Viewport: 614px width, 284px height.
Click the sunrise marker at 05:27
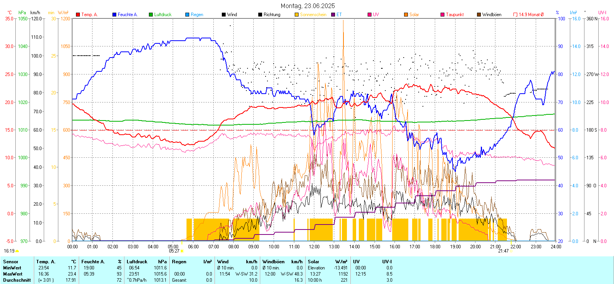[x=182, y=251]
